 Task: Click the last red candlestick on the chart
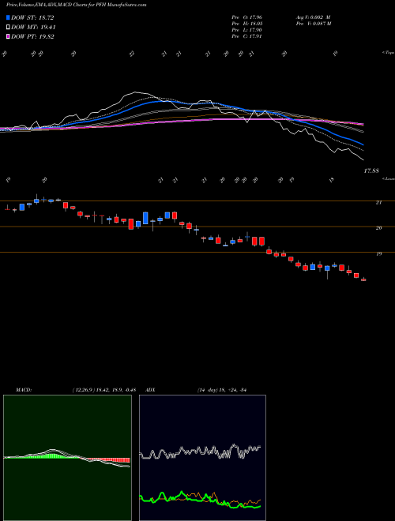click(x=363, y=279)
